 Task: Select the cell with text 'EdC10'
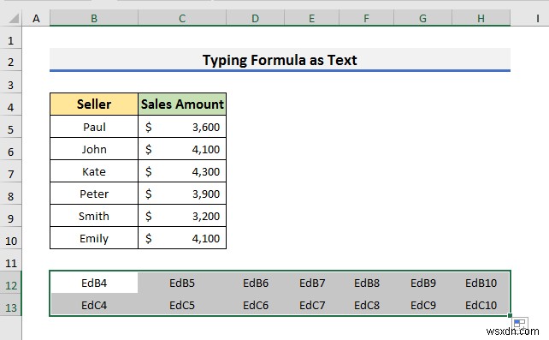481,305
